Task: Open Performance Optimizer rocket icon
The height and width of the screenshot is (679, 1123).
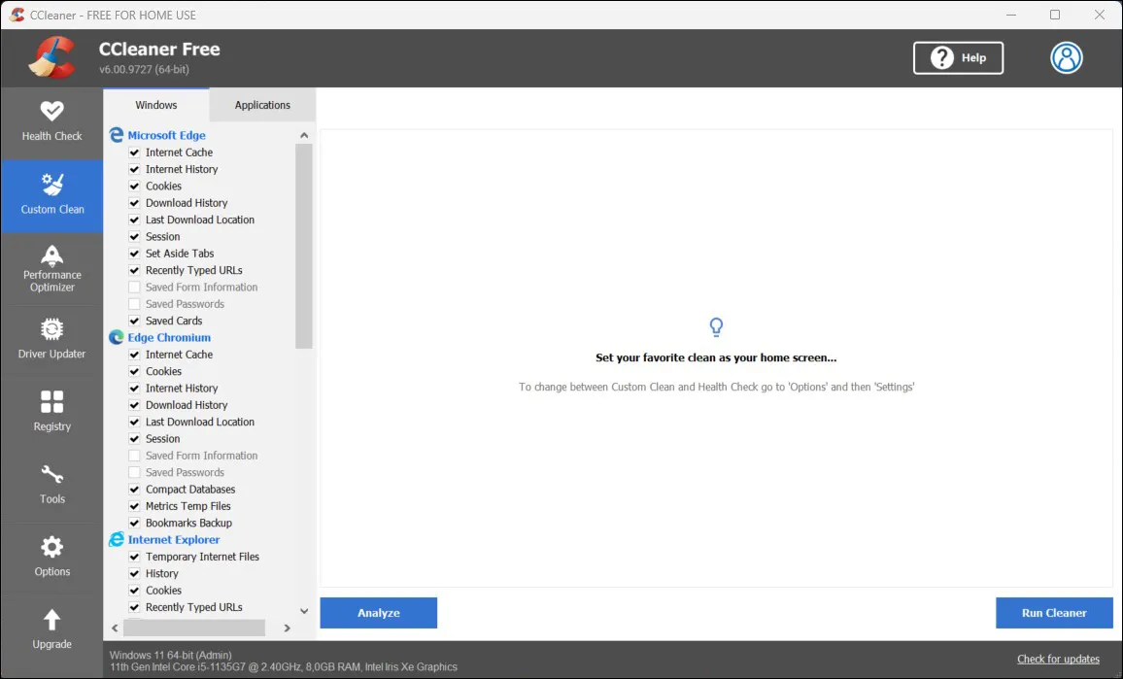Action: coord(52,255)
